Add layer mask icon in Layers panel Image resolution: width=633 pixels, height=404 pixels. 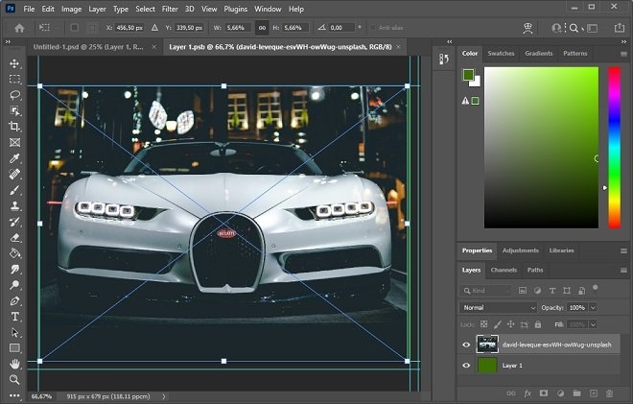point(544,393)
